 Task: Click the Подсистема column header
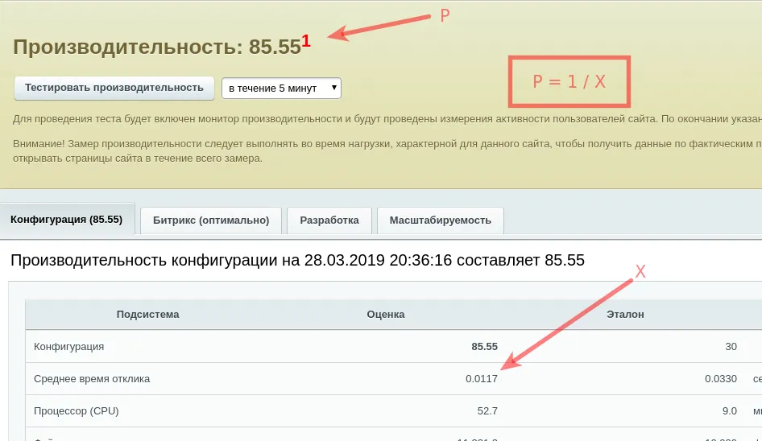147,314
